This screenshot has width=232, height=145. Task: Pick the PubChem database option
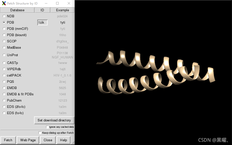click(4, 100)
